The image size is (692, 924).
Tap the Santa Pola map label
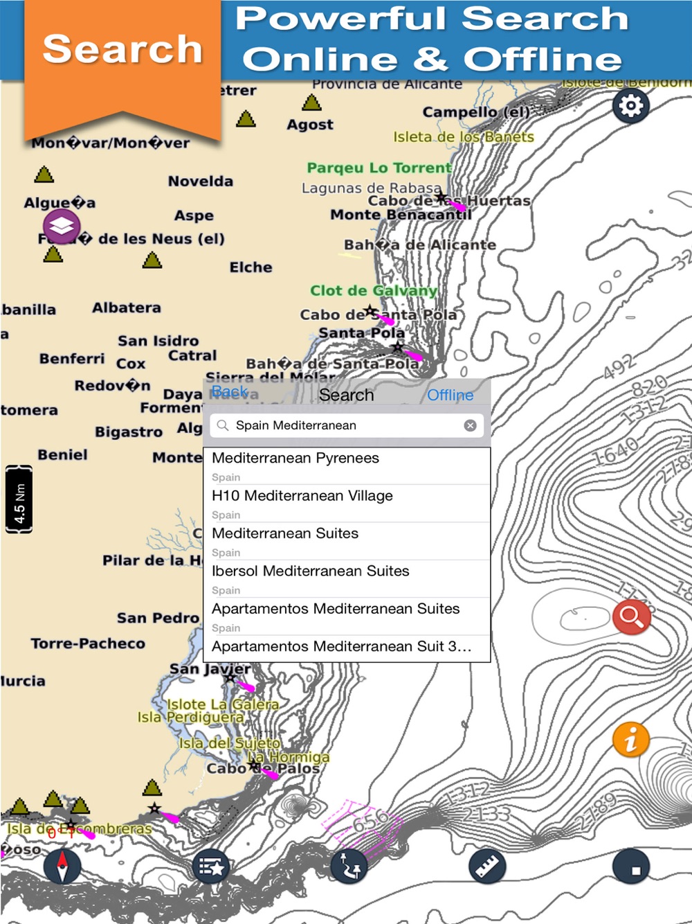[x=361, y=333]
